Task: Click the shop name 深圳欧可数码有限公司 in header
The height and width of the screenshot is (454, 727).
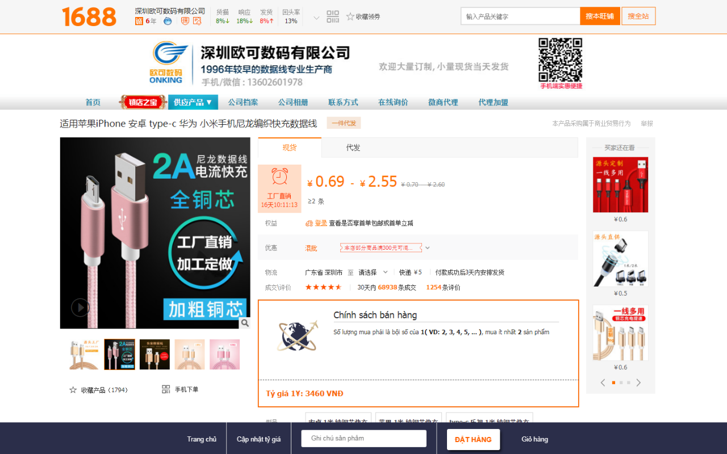Action: (170, 11)
